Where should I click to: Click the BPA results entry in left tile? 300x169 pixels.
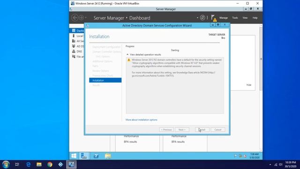pos(130,142)
